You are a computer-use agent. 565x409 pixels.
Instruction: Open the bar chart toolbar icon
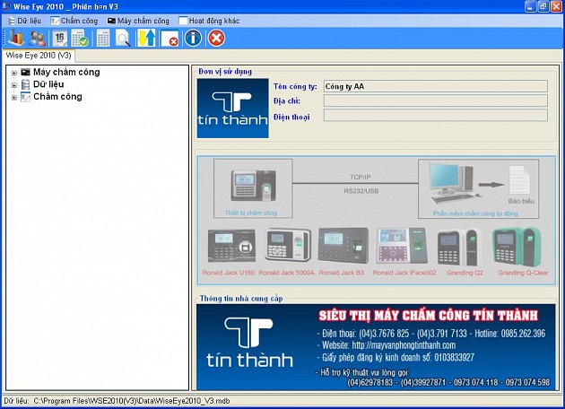tap(16, 38)
